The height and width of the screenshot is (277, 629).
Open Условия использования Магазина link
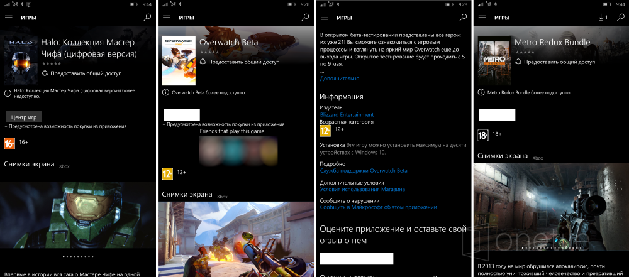[362, 189]
